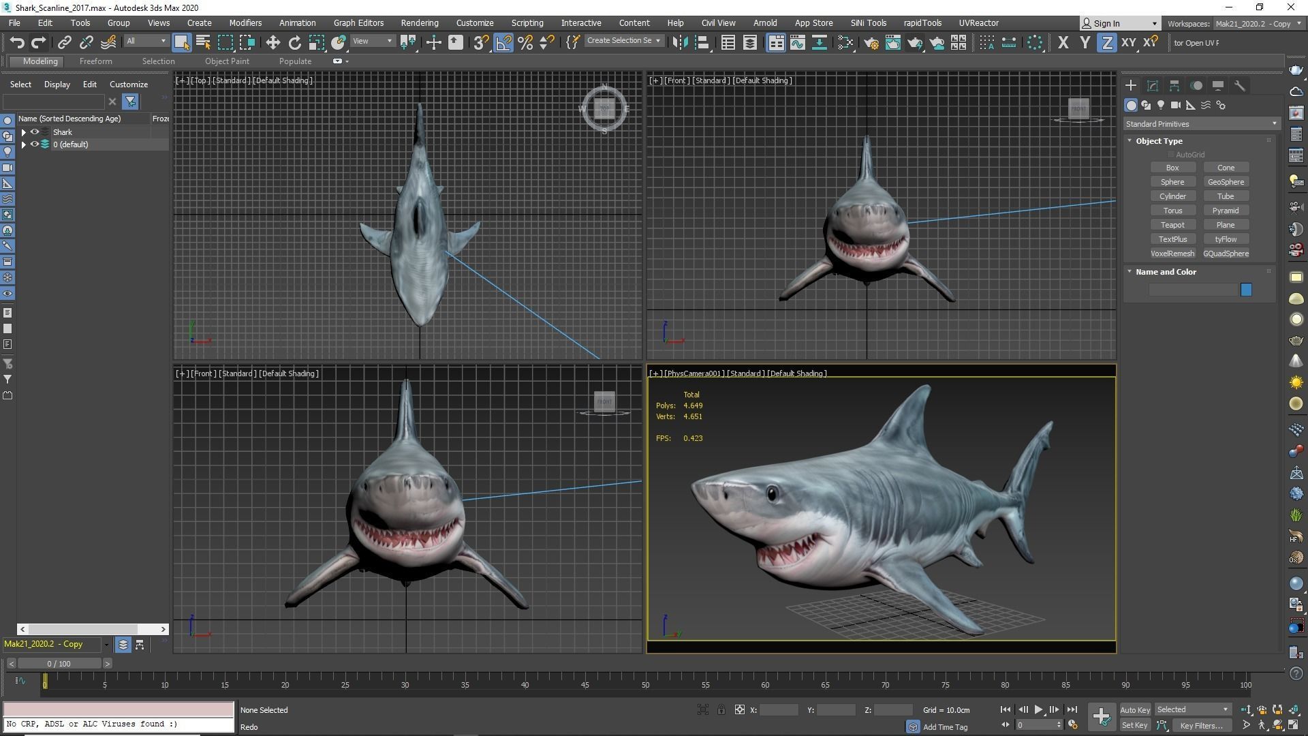The width and height of the screenshot is (1308, 736).
Task: Restrict transform to the Y axis
Action: pyautogui.click(x=1085, y=43)
